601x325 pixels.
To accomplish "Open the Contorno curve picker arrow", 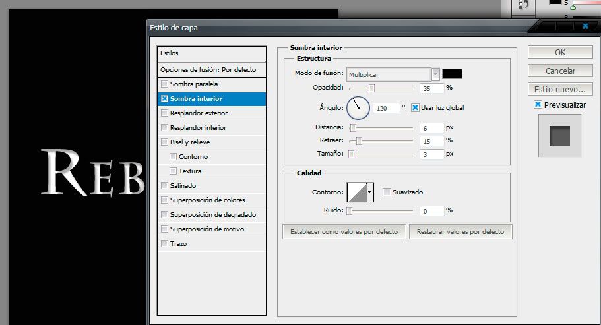I will coord(370,192).
